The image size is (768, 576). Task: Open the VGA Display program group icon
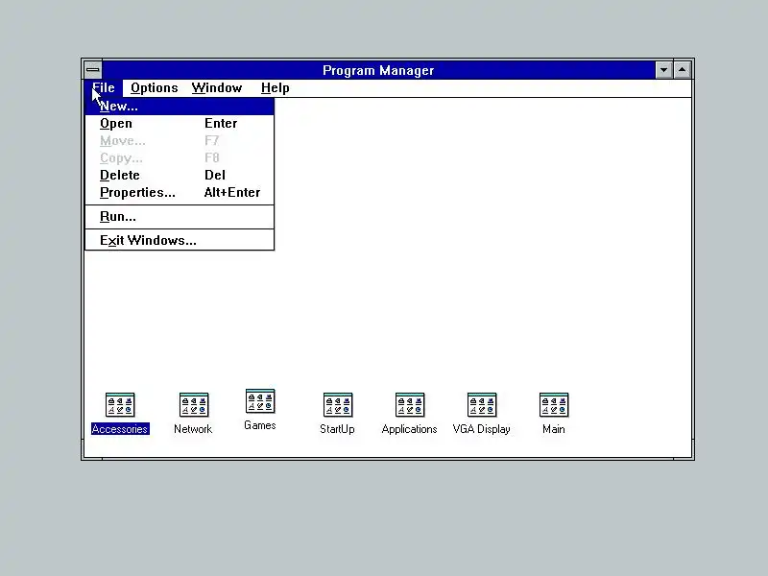click(482, 404)
